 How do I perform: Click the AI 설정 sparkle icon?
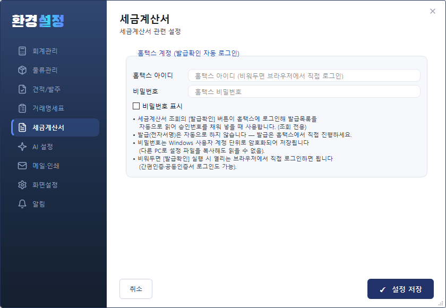click(22, 147)
